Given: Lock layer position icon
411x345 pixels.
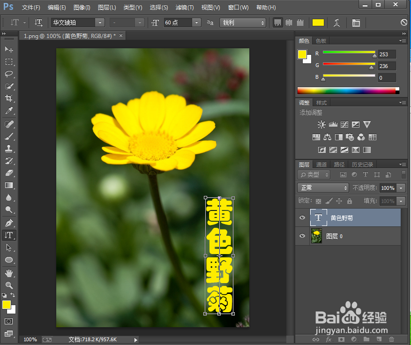Looking at the screenshot, I should pos(339,201).
